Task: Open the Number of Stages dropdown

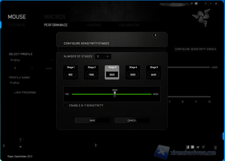Action: coord(103,57)
